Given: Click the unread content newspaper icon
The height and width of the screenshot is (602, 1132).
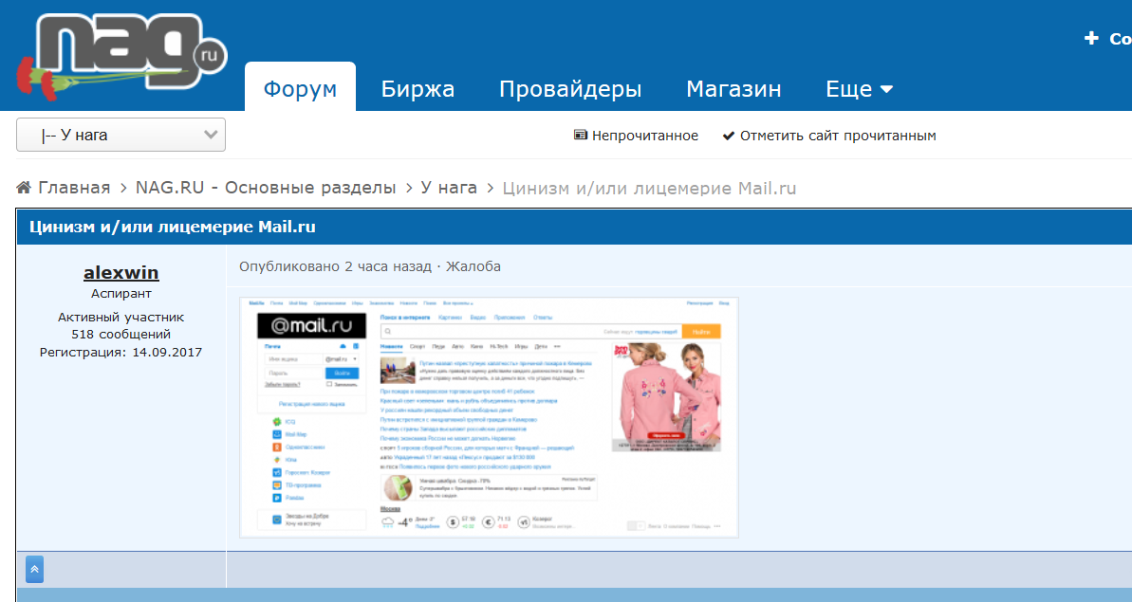Looking at the screenshot, I should [581, 135].
